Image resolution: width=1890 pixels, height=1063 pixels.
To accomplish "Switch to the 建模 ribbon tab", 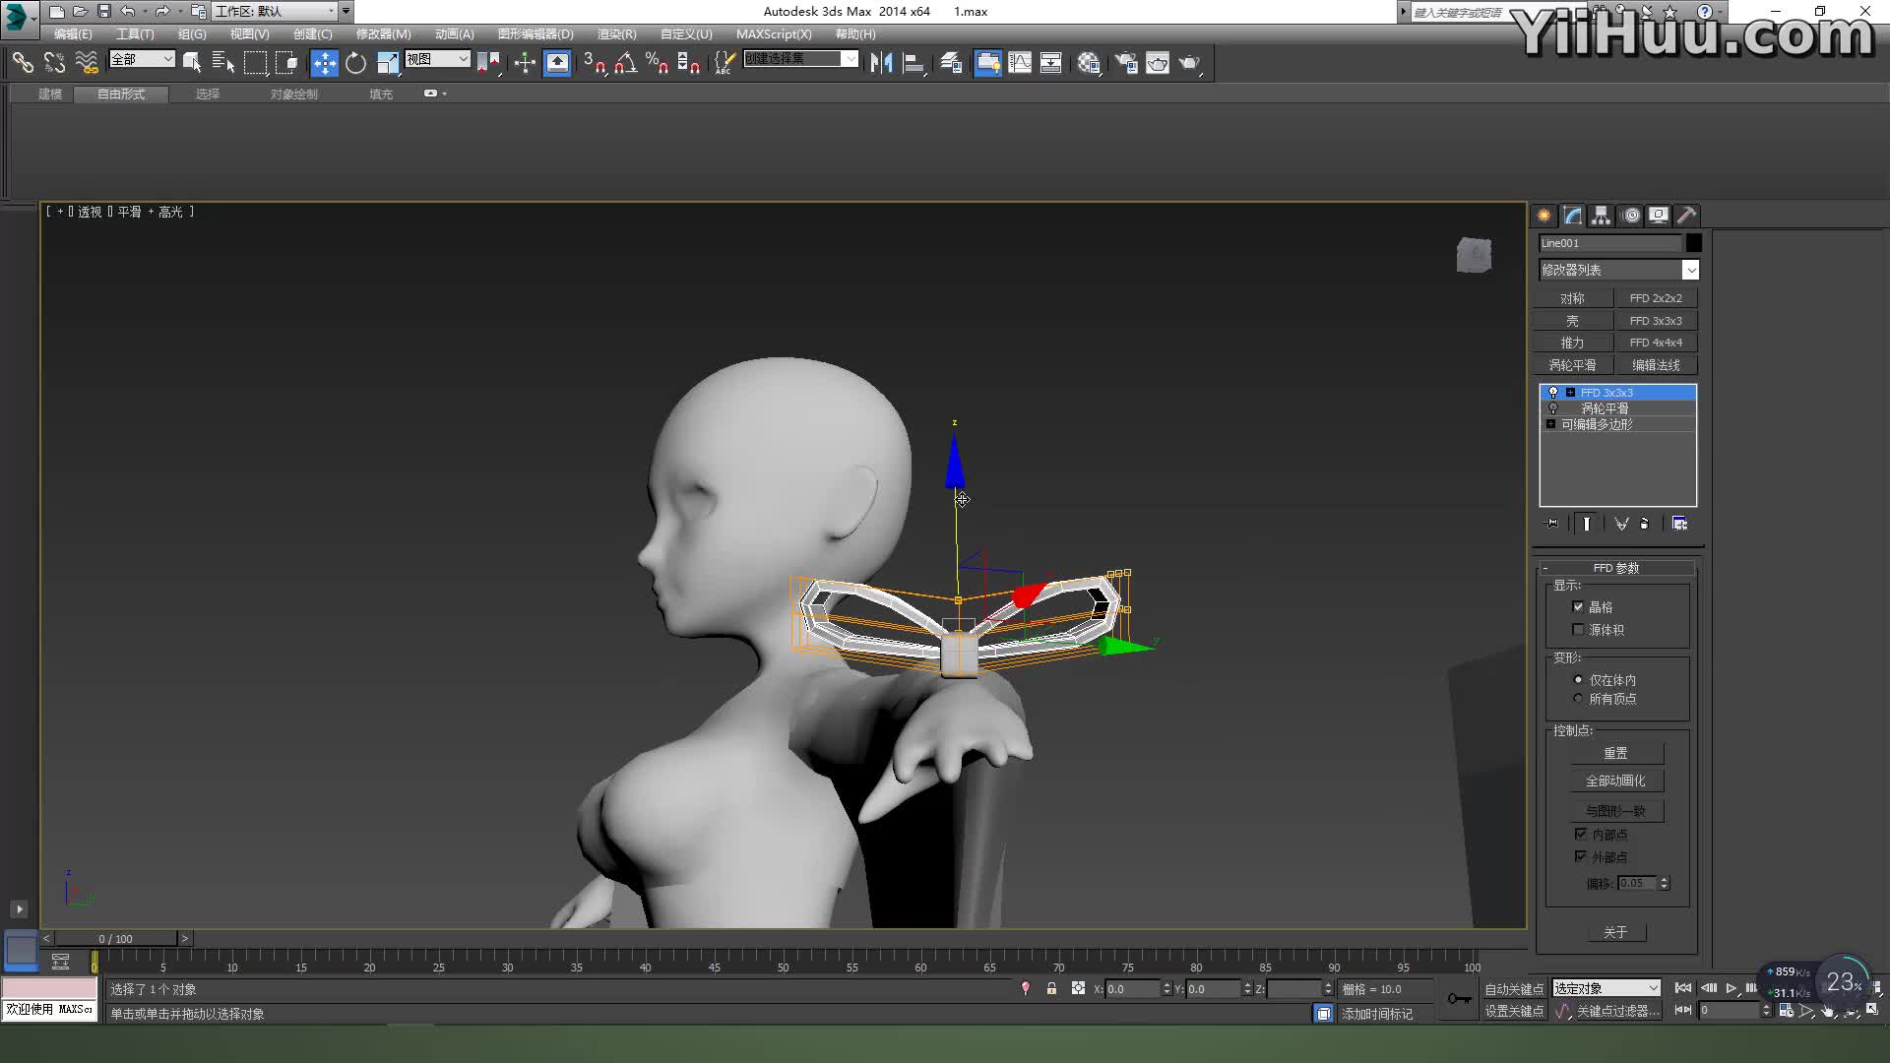I will click(x=50, y=94).
